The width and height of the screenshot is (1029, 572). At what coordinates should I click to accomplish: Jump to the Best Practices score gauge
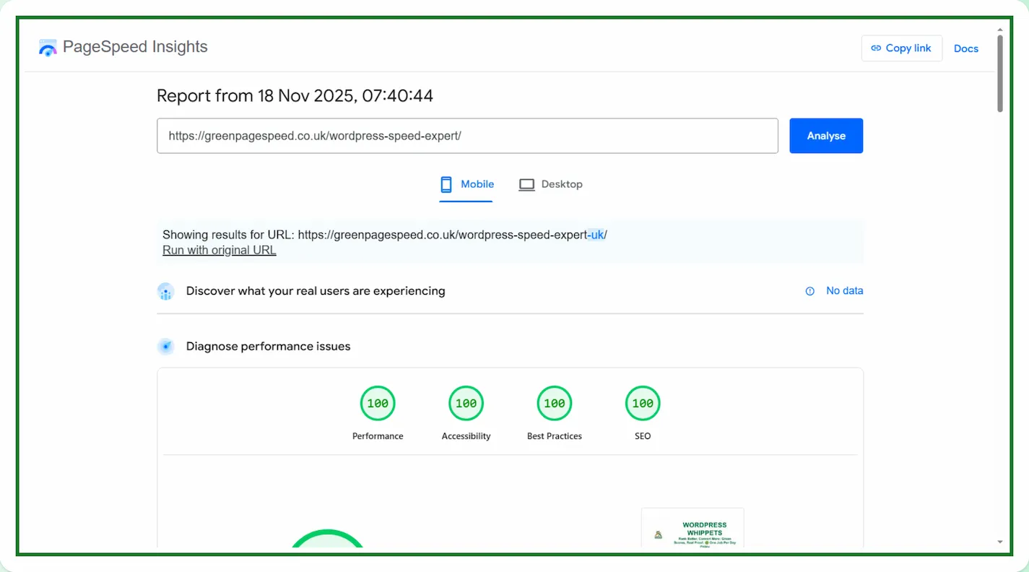(x=554, y=404)
